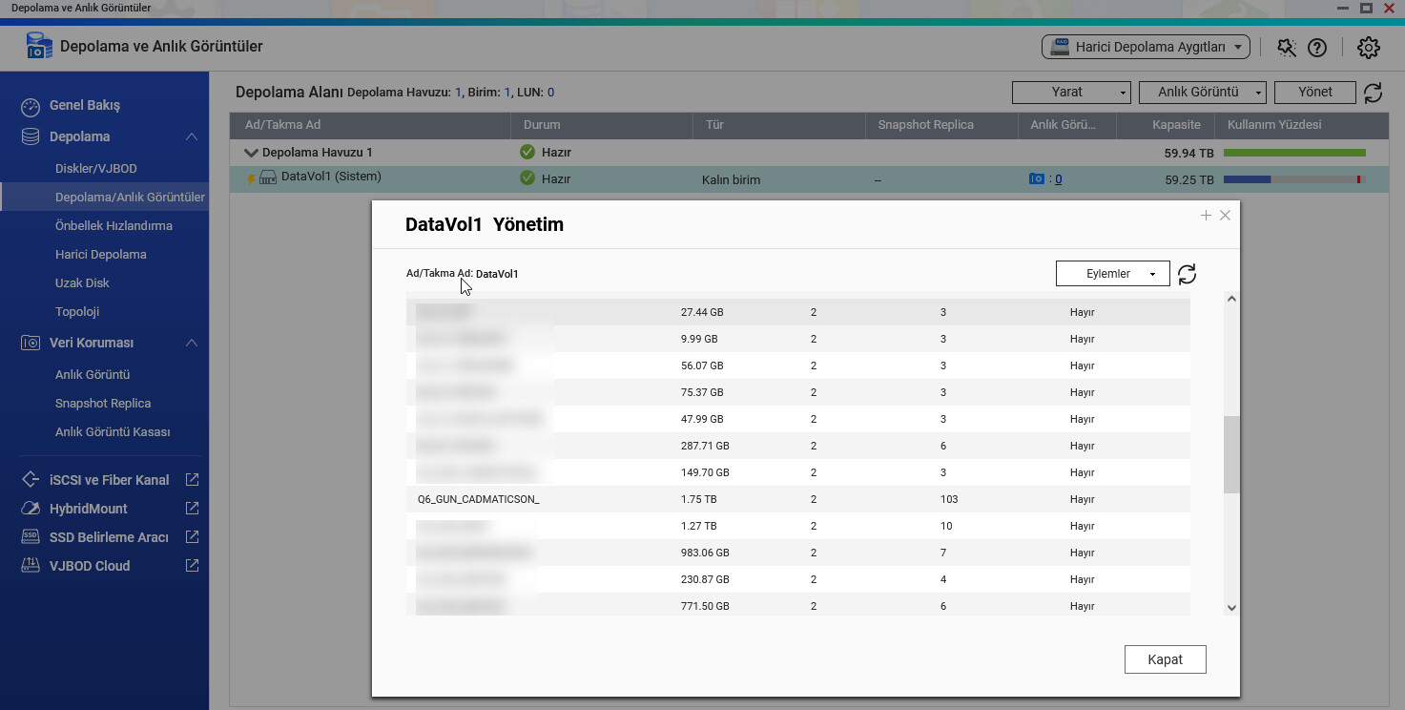Click the refresh icon beside Yönet button

(x=1373, y=93)
